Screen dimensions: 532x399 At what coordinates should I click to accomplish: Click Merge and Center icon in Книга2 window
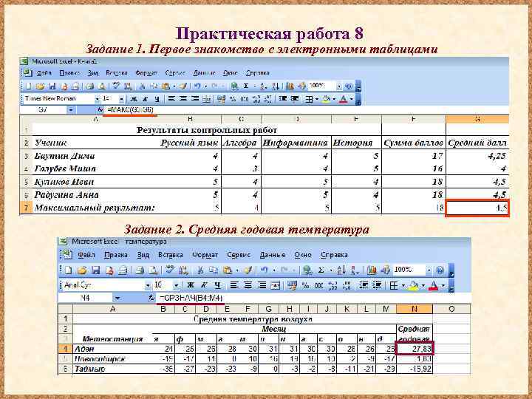[x=206, y=99]
